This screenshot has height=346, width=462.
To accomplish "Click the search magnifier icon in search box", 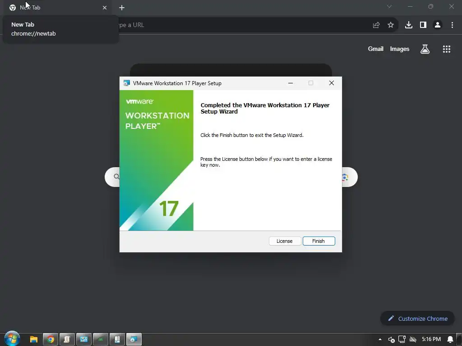I will click(x=116, y=177).
